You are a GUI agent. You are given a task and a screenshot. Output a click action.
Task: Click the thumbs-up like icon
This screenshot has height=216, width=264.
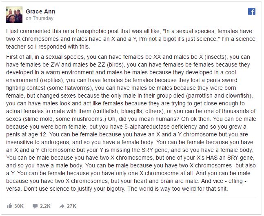pos(9,206)
